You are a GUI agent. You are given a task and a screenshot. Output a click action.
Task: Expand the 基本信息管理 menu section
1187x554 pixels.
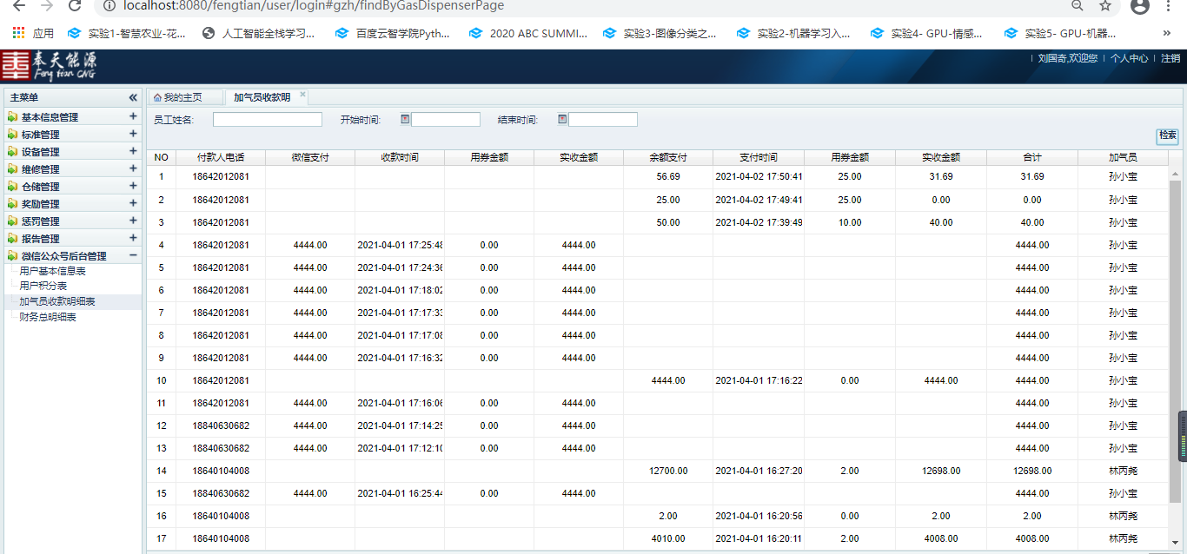(x=133, y=116)
